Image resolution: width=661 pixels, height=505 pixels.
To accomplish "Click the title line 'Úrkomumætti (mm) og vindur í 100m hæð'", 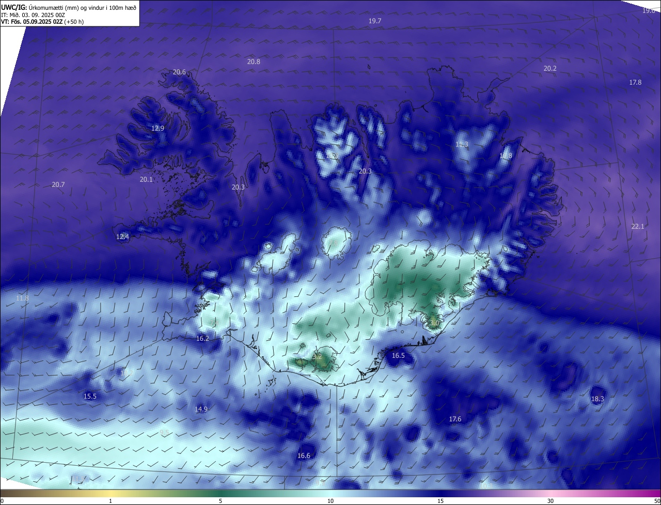I will click(83, 8).
